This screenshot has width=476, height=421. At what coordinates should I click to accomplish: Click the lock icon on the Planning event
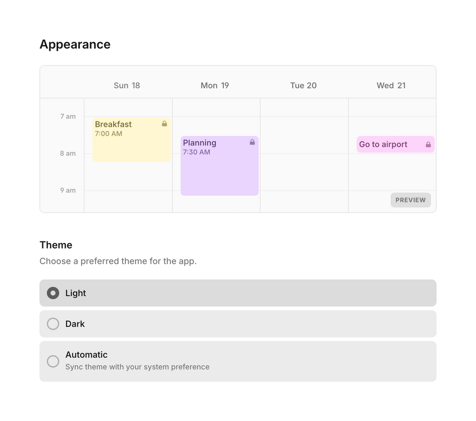252,142
